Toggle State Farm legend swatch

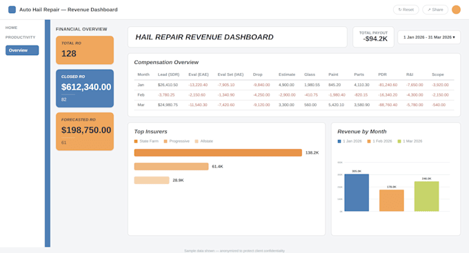coord(136,141)
